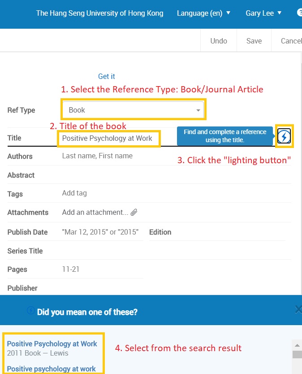
Task: Open the Get it link
Action: [107, 76]
